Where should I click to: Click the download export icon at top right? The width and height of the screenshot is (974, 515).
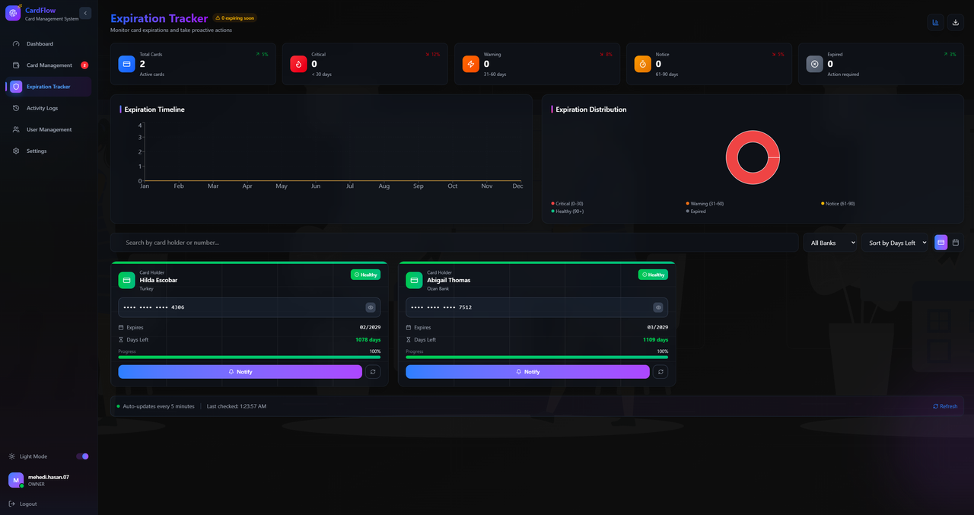point(956,22)
